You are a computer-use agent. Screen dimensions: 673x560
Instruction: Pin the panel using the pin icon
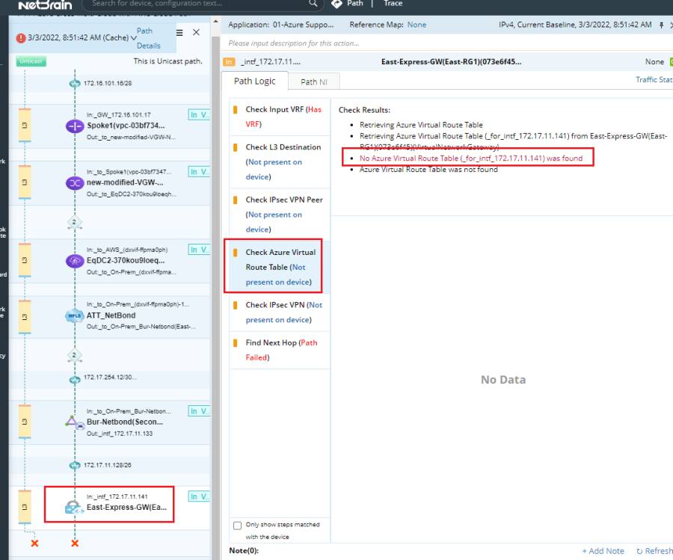tap(660, 25)
